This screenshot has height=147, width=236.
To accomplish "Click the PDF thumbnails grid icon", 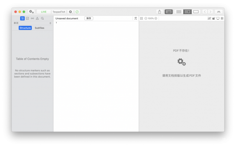I will [141, 18].
